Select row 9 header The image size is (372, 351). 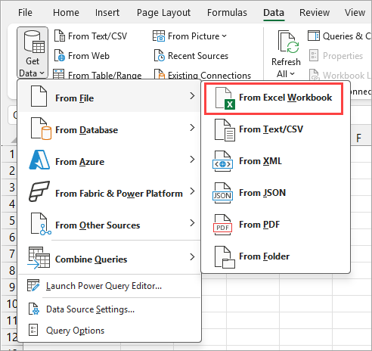pyautogui.click(x=10, y=287)
